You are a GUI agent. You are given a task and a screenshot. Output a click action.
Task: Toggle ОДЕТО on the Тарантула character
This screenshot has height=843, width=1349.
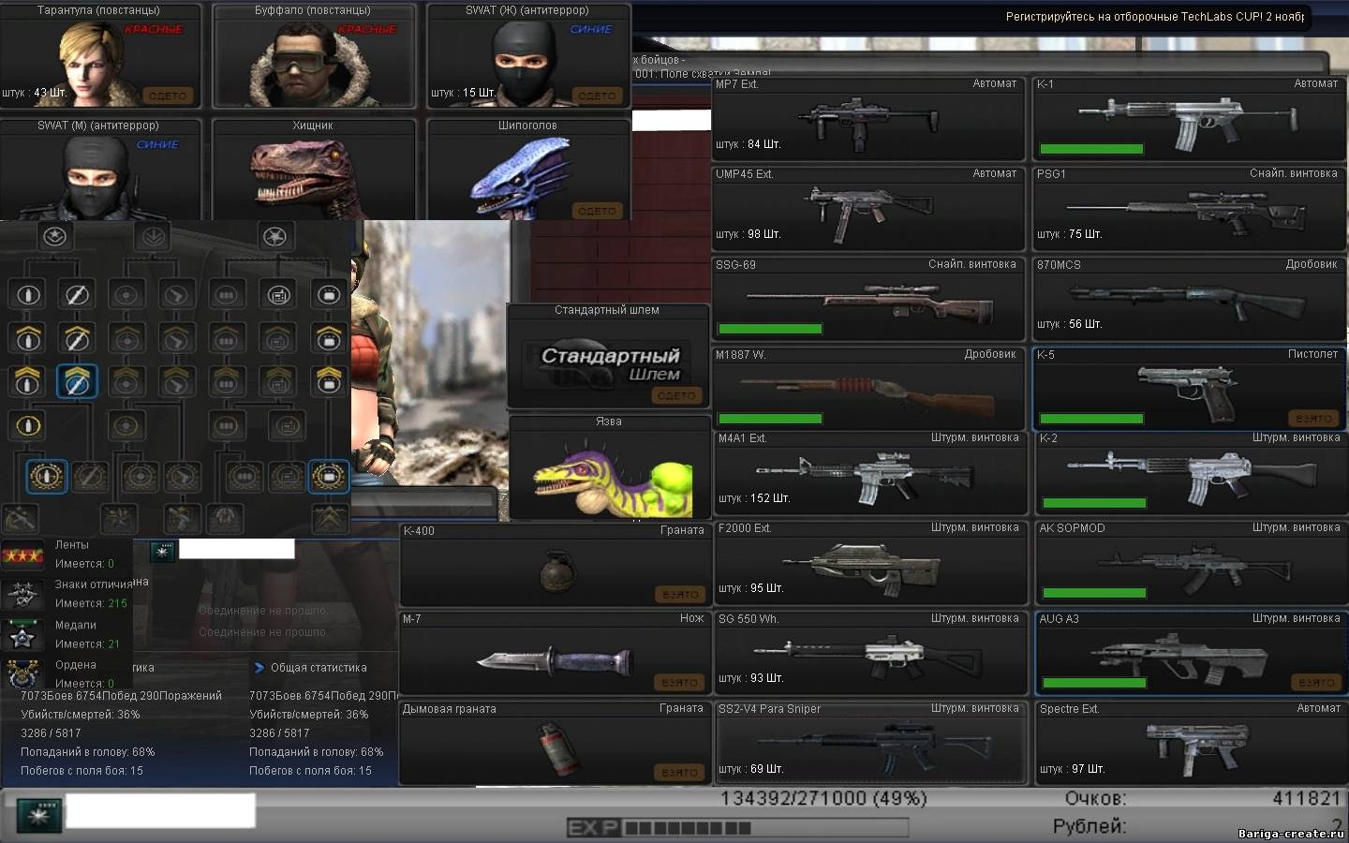pos(168,96)
